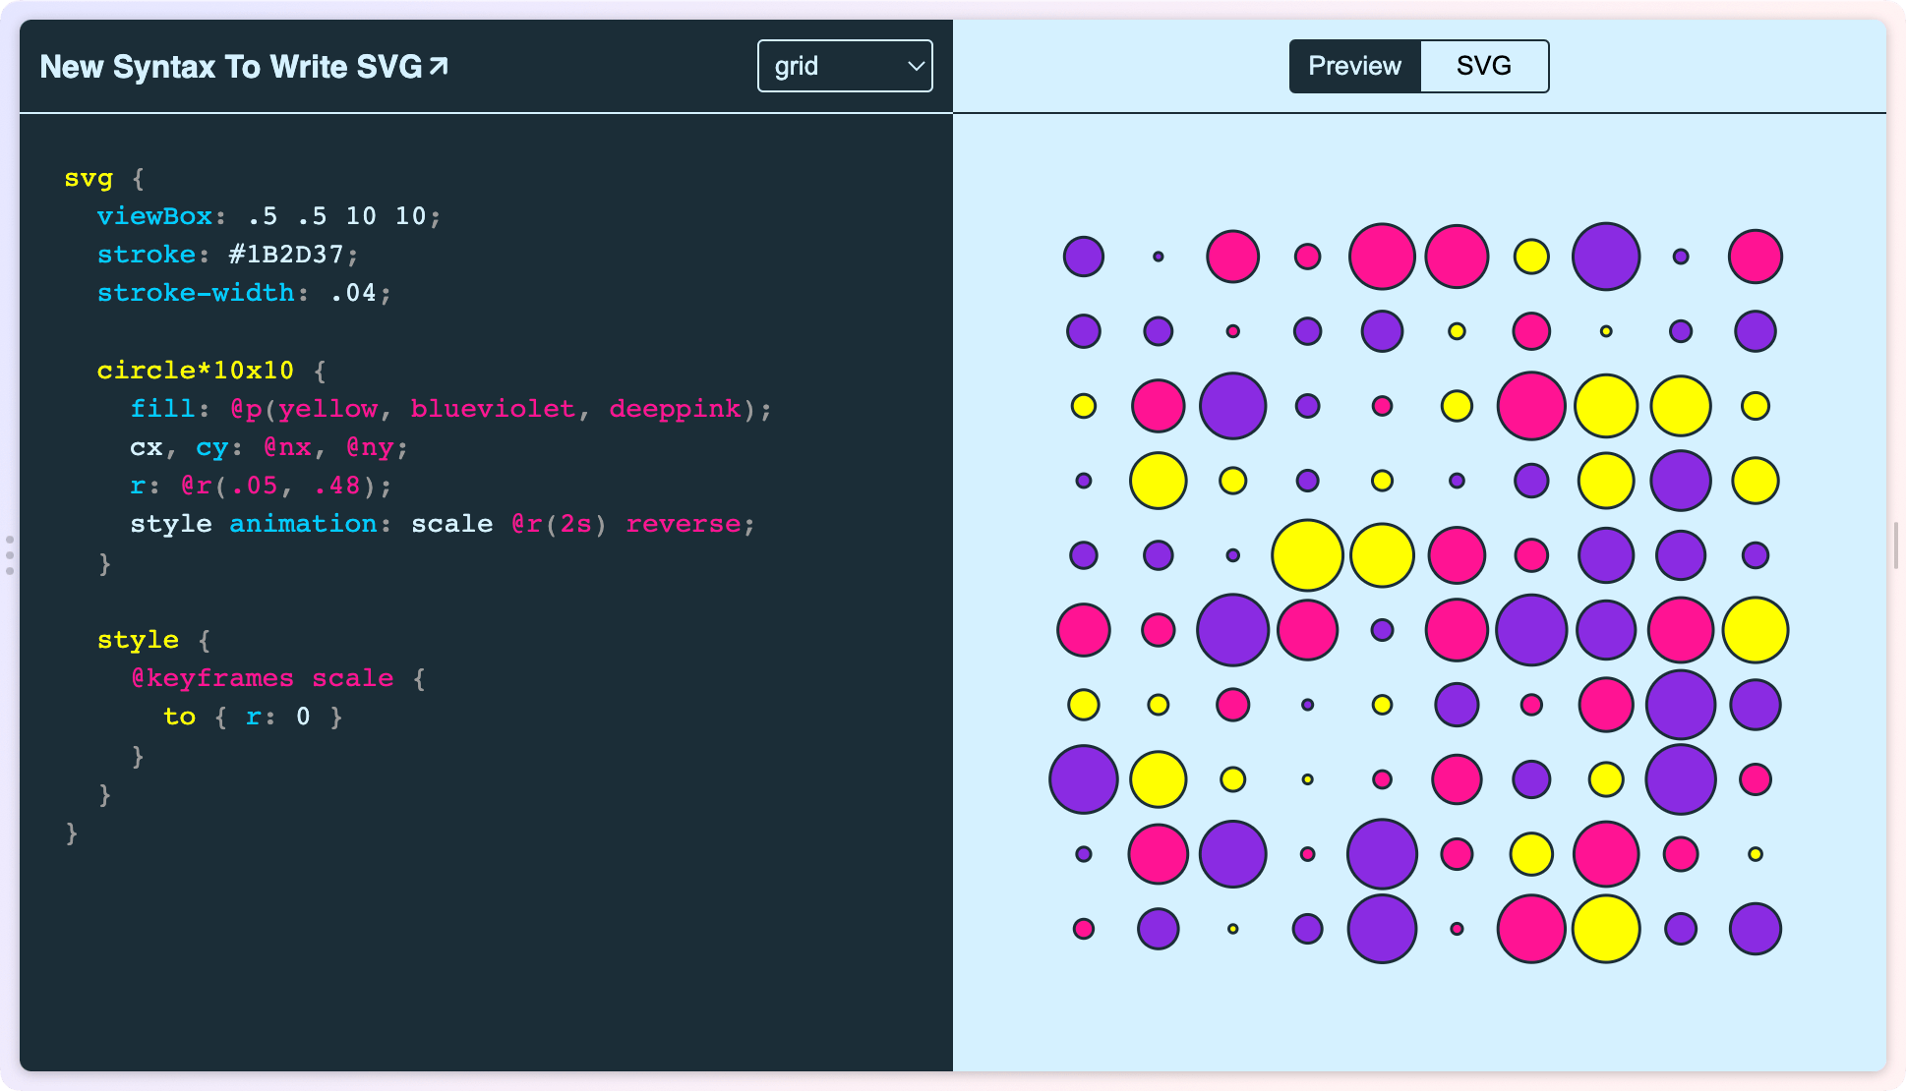Click the deeppink keyword in fill line

[x=675, y=409]
